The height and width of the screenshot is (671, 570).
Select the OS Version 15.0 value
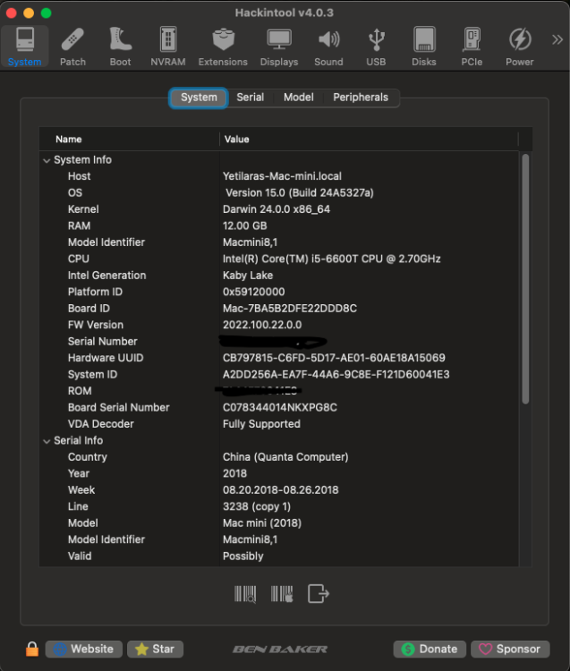300,192
